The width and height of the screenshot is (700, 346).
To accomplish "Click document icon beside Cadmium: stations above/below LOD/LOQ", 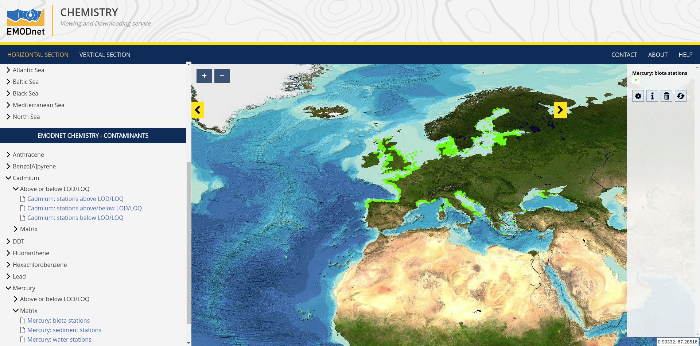I will (23, 208).
